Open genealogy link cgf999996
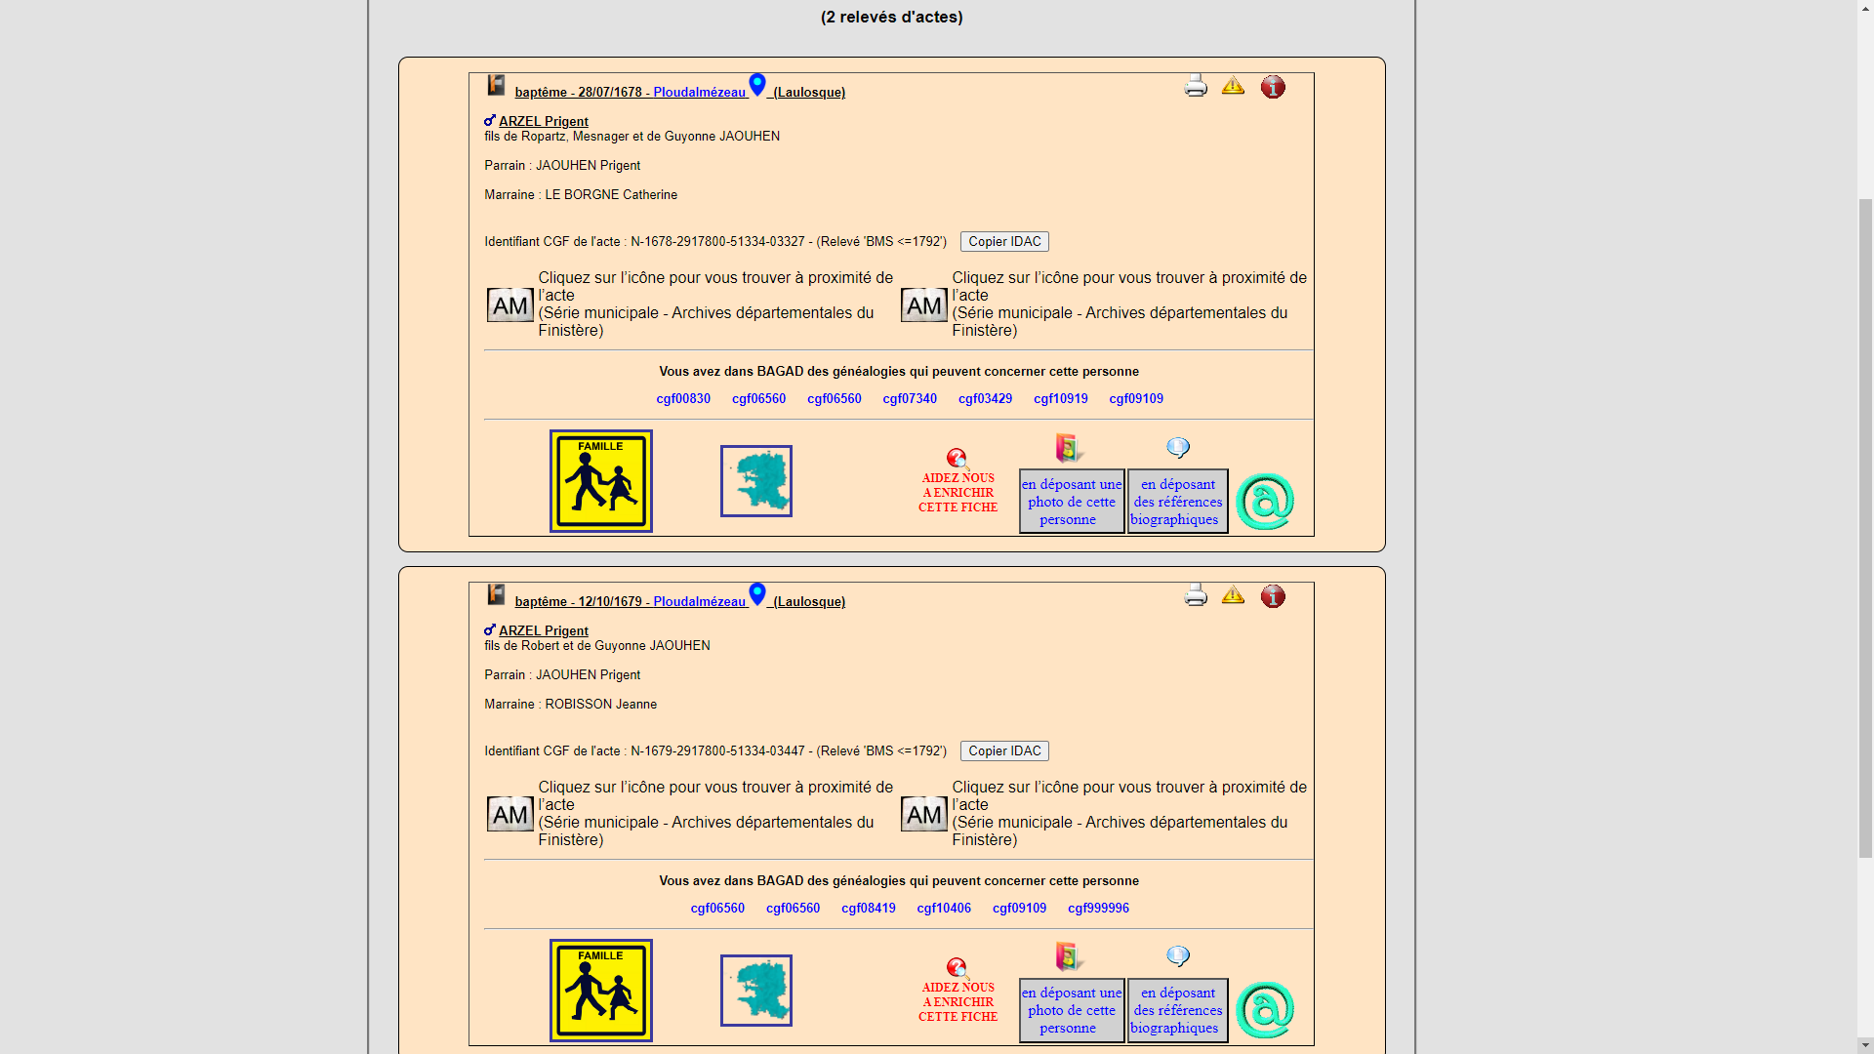Screen dimensions: 1874x1054 coord(1098,908)
